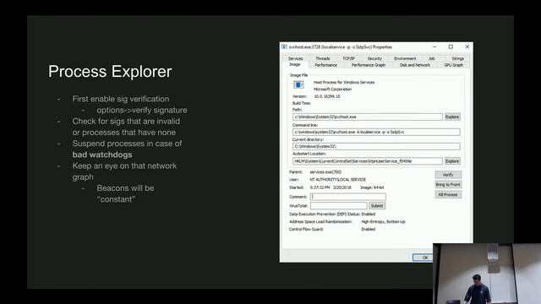Open the Services tab
541x304 pixels.
[x=295, y=58]
